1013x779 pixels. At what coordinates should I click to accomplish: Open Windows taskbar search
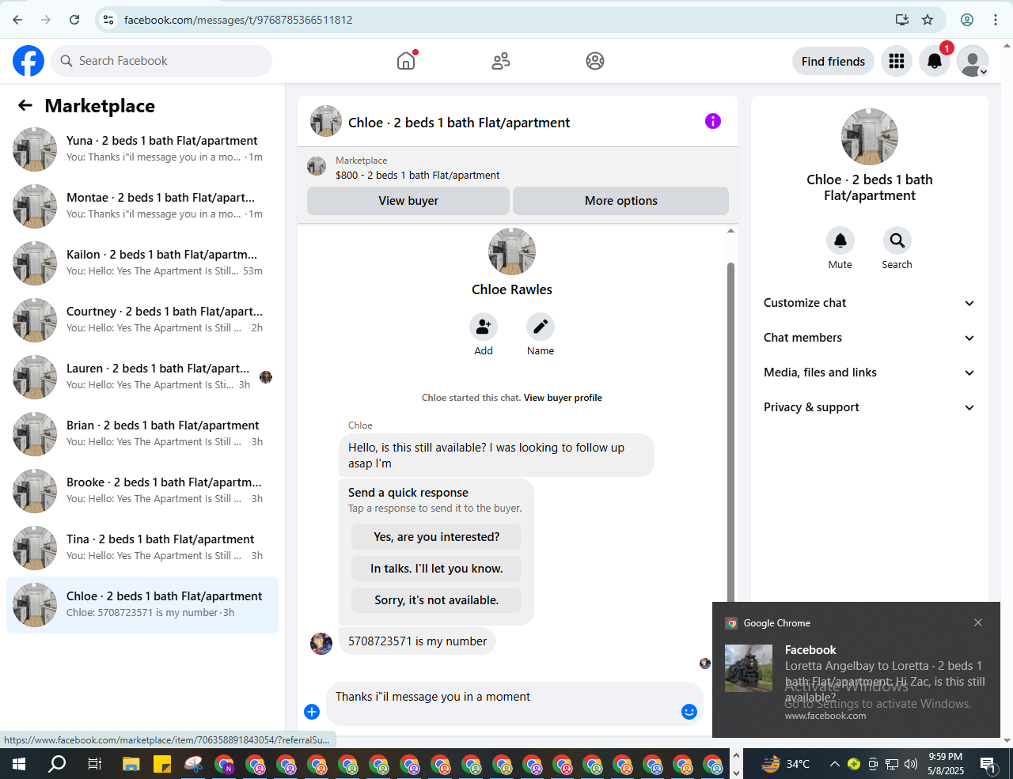(57, 764)
